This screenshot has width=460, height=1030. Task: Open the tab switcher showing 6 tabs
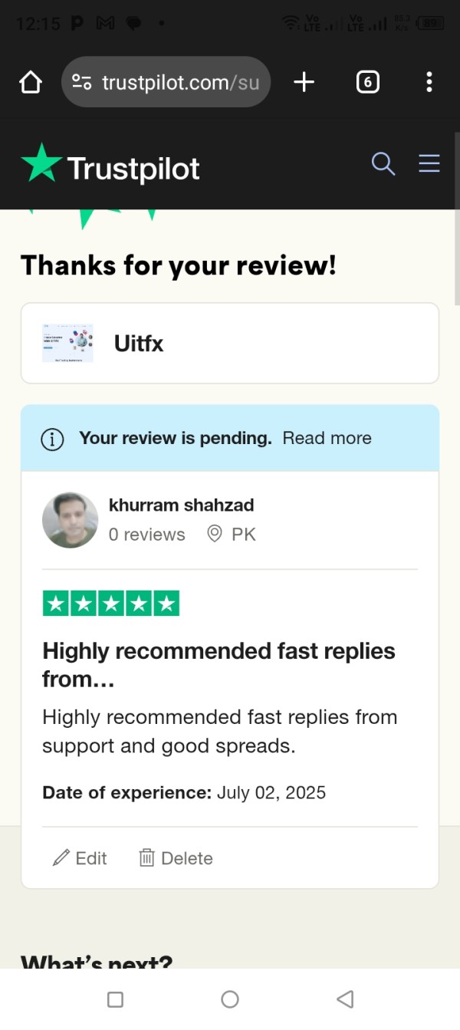tap(368, 82)
